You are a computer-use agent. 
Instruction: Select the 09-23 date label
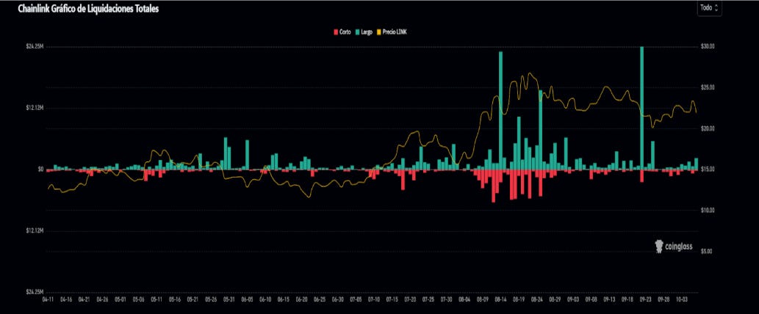pyautogui.click(x=646, y=299)
